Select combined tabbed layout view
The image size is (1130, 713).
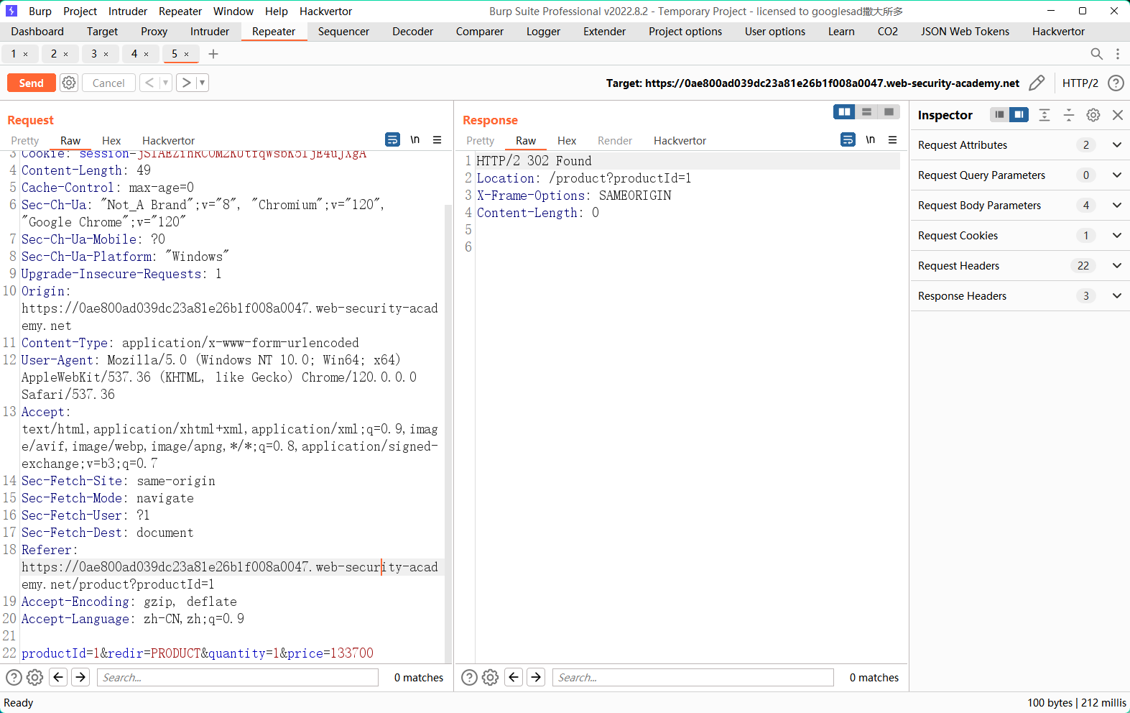coord(889,112)
